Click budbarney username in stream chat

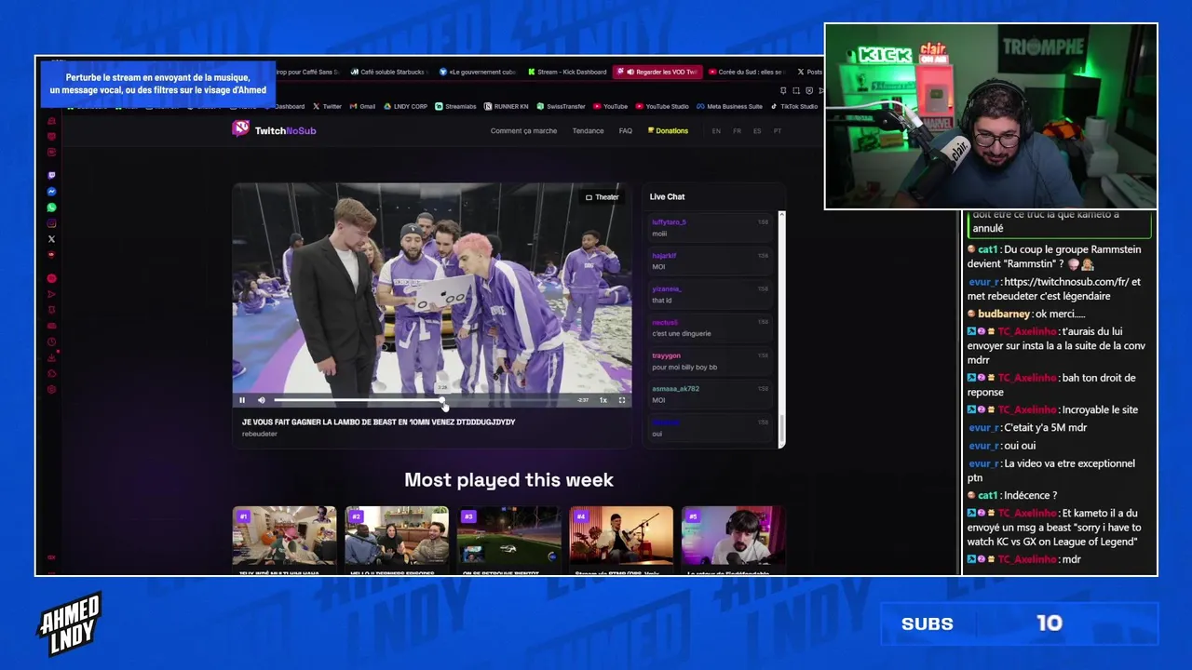coord(1004,314)
